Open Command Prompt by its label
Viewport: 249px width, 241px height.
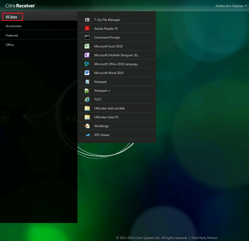[107, 38]
